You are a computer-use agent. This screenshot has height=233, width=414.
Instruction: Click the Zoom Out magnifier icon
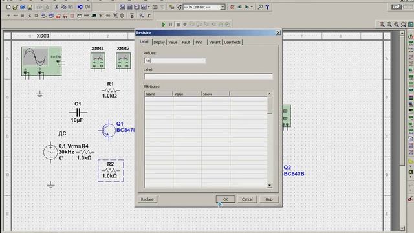389,25
